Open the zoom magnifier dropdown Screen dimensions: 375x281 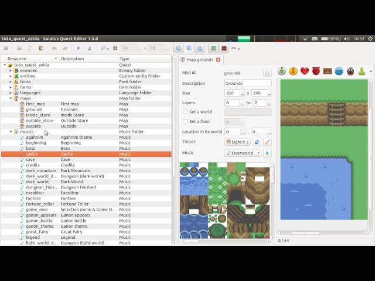(104, 48)
